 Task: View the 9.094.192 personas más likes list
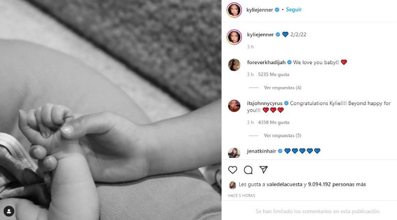(337, 184)
